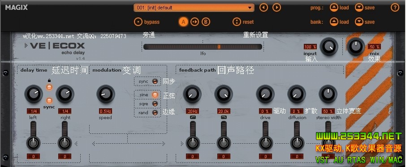Click the 20Hz filter value display
406x167 pixels.
click(x=192, y=111)
